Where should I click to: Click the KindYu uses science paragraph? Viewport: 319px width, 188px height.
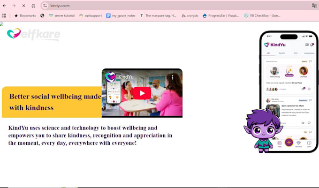coord(90,135)
